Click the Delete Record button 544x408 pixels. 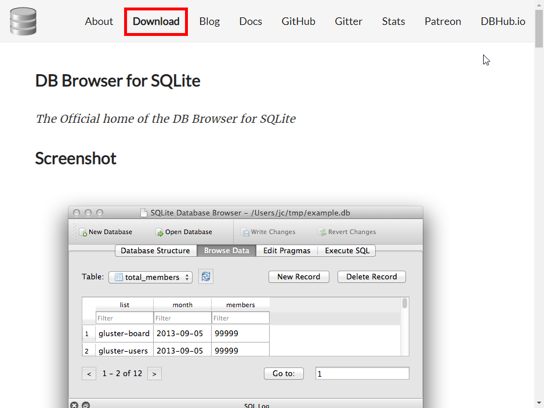pyautogui.click(x=372, y=276)
